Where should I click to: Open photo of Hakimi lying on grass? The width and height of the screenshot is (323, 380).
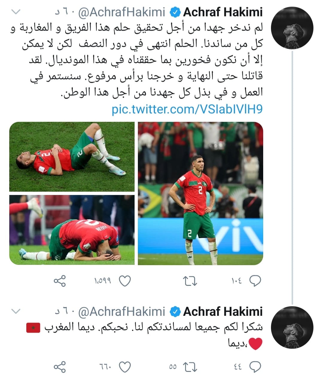point(72,157)
